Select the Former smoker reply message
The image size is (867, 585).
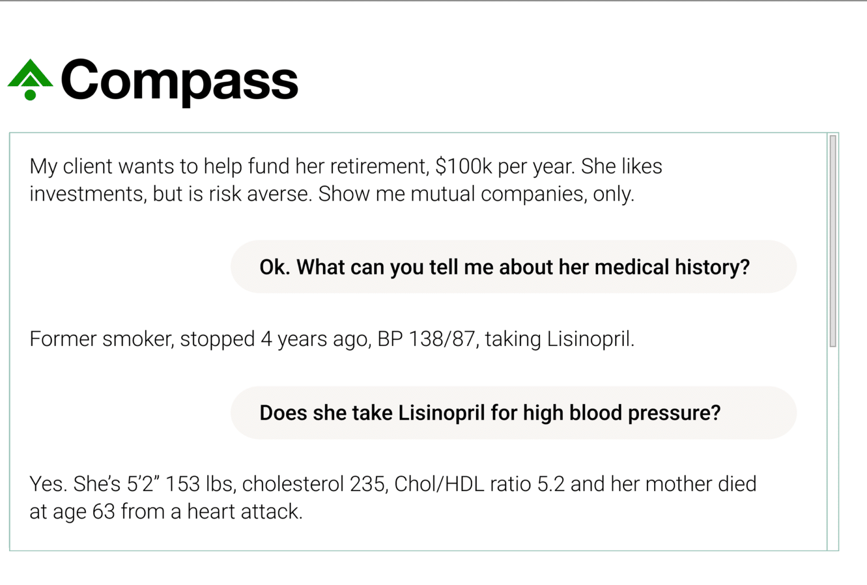[332, 339]
